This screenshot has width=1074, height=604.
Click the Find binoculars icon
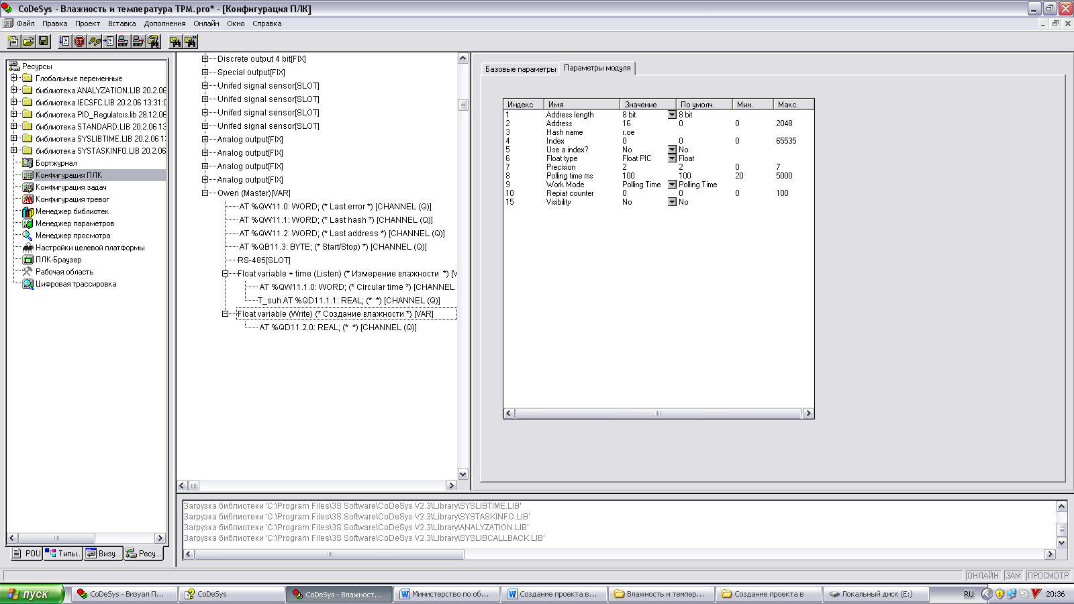point(175,42)
